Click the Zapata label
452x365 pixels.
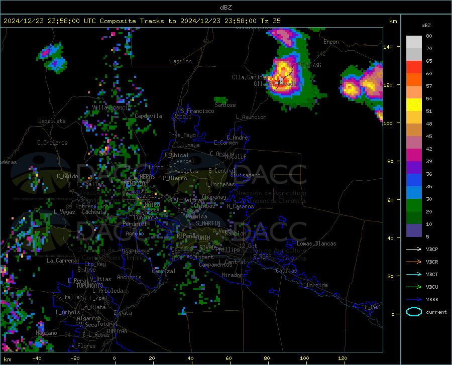coord(123,313)
